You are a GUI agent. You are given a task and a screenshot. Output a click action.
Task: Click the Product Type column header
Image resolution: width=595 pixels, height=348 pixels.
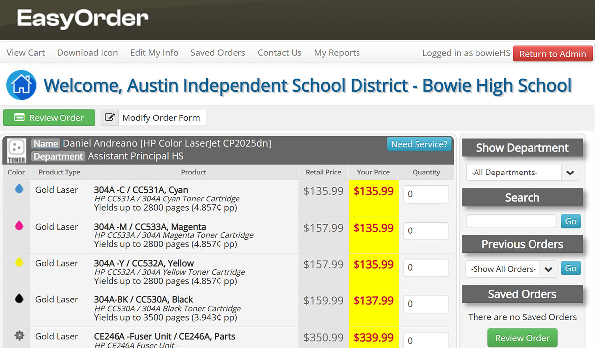tap(59, 172)
